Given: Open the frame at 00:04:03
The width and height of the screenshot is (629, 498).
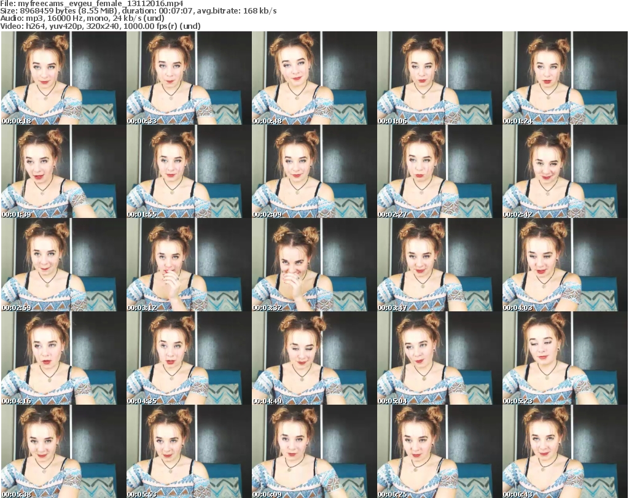Looking at the screenshot, I should [565, 265].
